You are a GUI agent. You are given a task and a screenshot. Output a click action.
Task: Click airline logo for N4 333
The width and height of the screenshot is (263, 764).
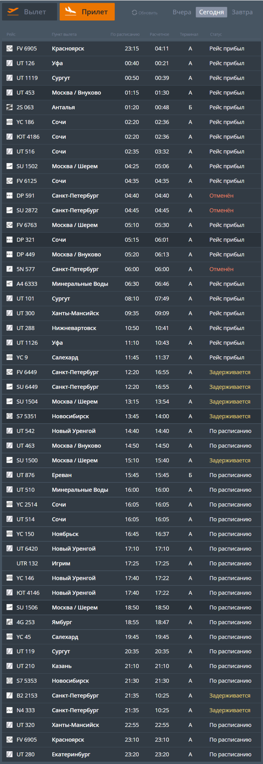click(x=10, y=710)
